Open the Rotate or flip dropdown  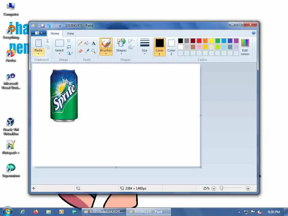(x=70, y=53)
